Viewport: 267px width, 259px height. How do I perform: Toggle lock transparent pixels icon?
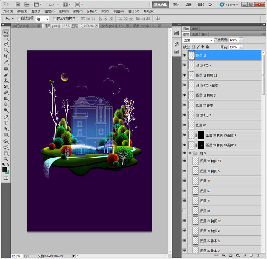[x=194, y=47]
